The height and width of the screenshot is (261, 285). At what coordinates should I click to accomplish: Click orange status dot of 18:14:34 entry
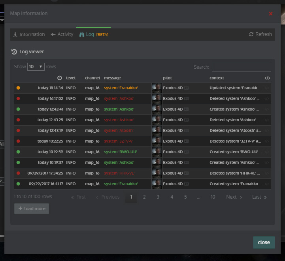click(x=18, y=88)
